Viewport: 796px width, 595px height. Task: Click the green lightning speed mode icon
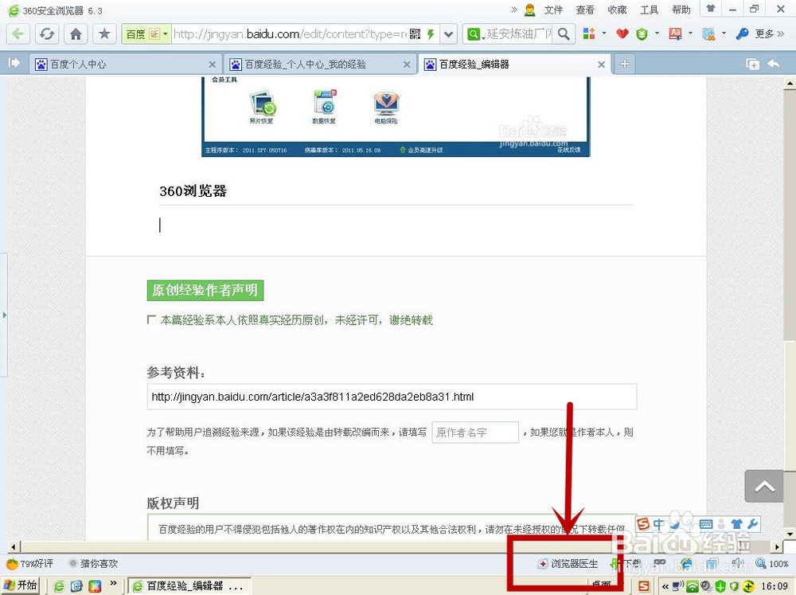click(x=431, y=34)
